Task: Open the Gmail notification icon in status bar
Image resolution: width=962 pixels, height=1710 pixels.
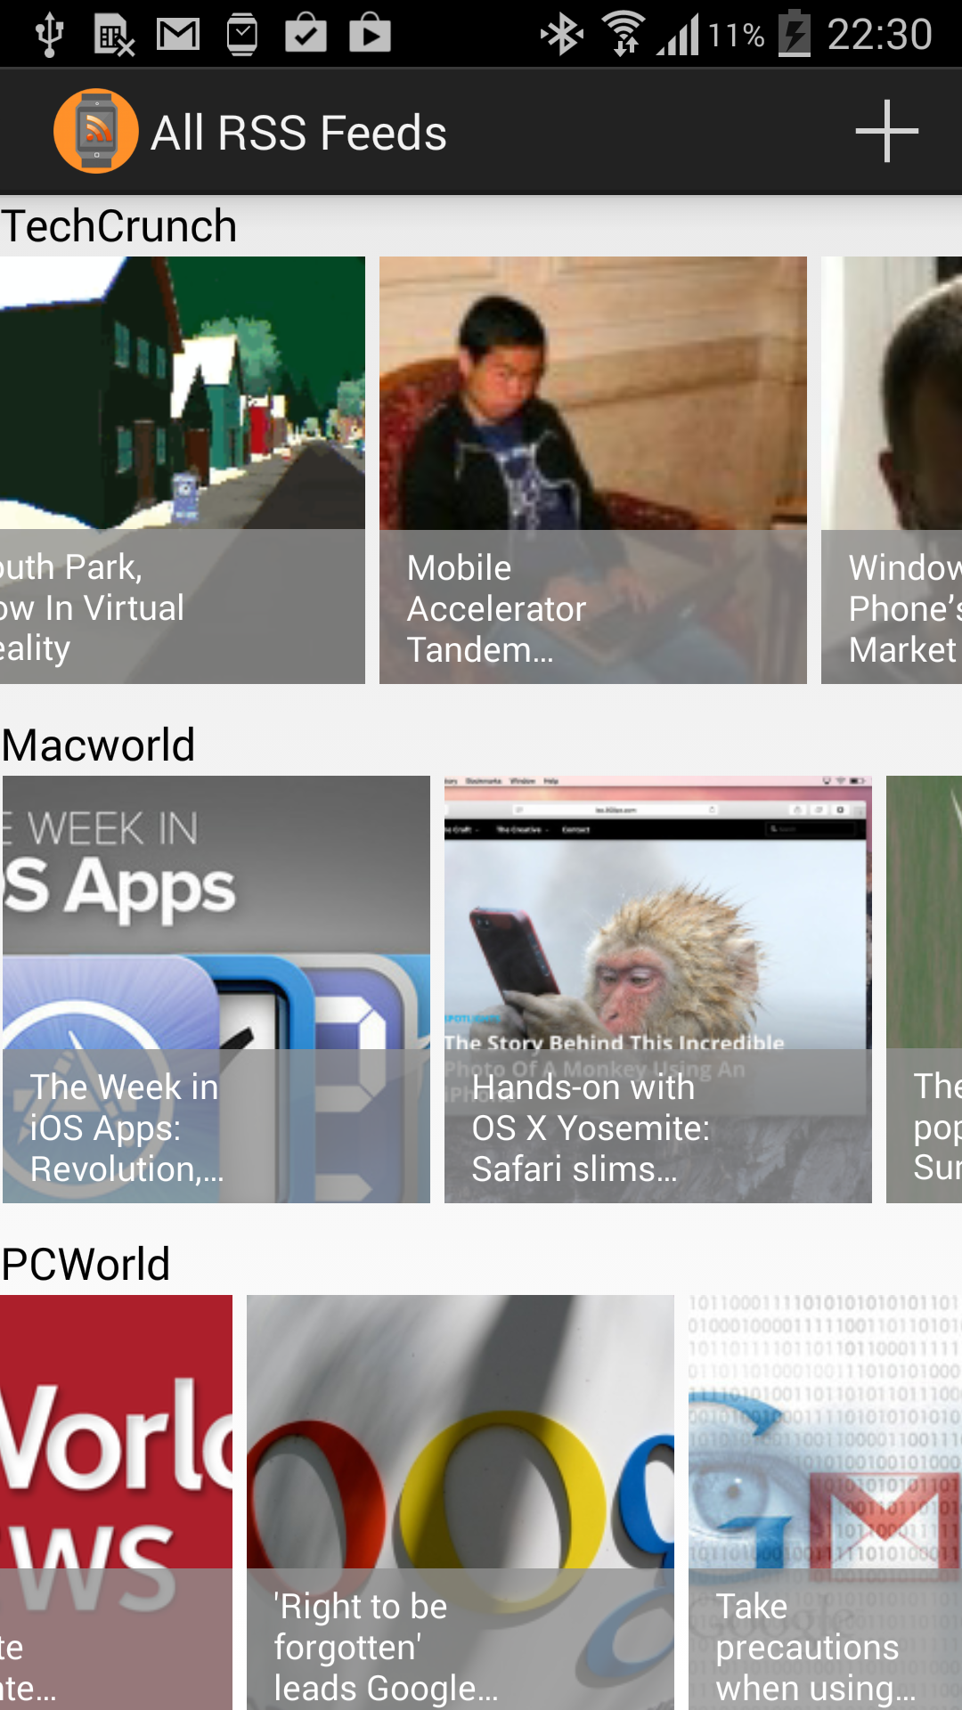Action: click(178, 35)
